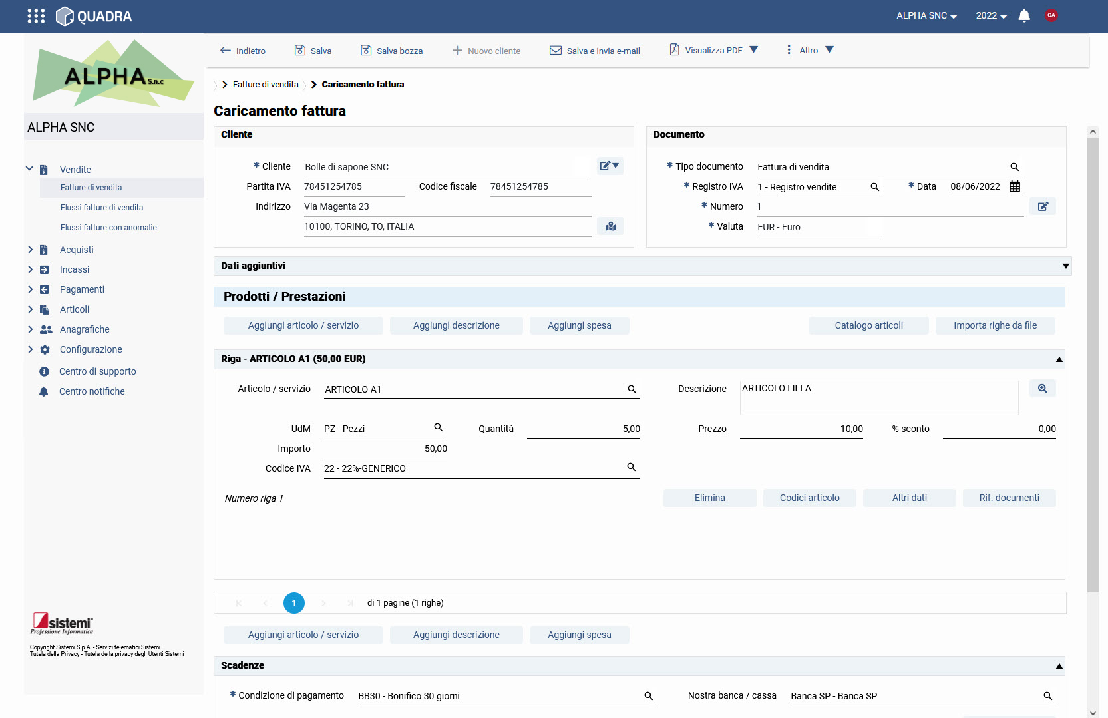This screenshot has width=1108, height=718.
Task: Open Altri dati
Action: (x=910, y=498)
